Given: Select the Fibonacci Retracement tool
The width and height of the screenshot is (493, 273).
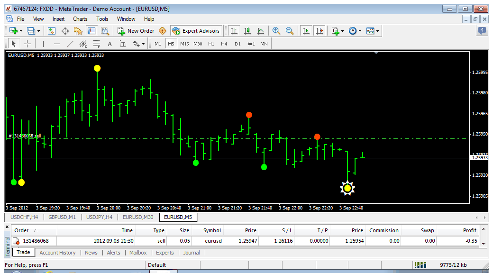Looking at the screenshot, I should pos(97,44).
